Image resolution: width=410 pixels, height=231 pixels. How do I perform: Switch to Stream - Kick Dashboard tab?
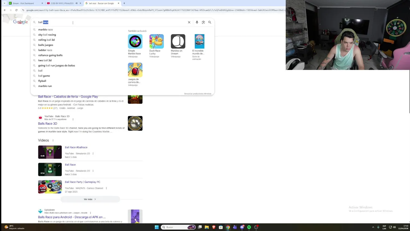click(x=26, y=3)
